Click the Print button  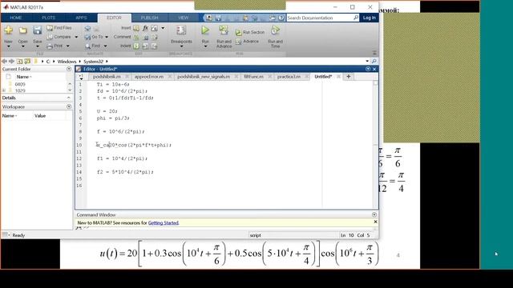(55, 46)
